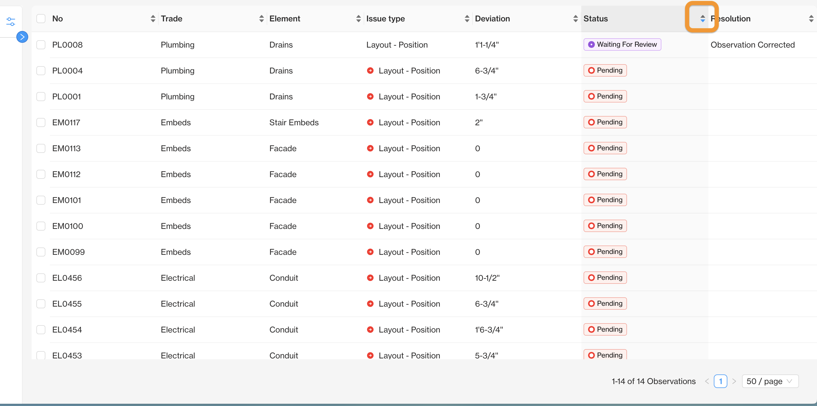Viewport: 817px width, 406px height.
Task: Sort by Trade column arrows
Action: [261, 19]
